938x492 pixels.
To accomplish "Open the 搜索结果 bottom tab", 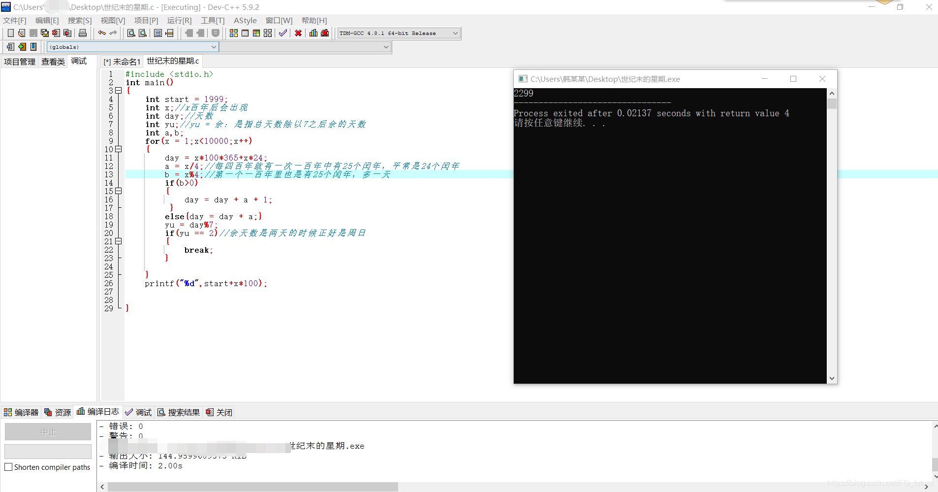I will (179, 412).
